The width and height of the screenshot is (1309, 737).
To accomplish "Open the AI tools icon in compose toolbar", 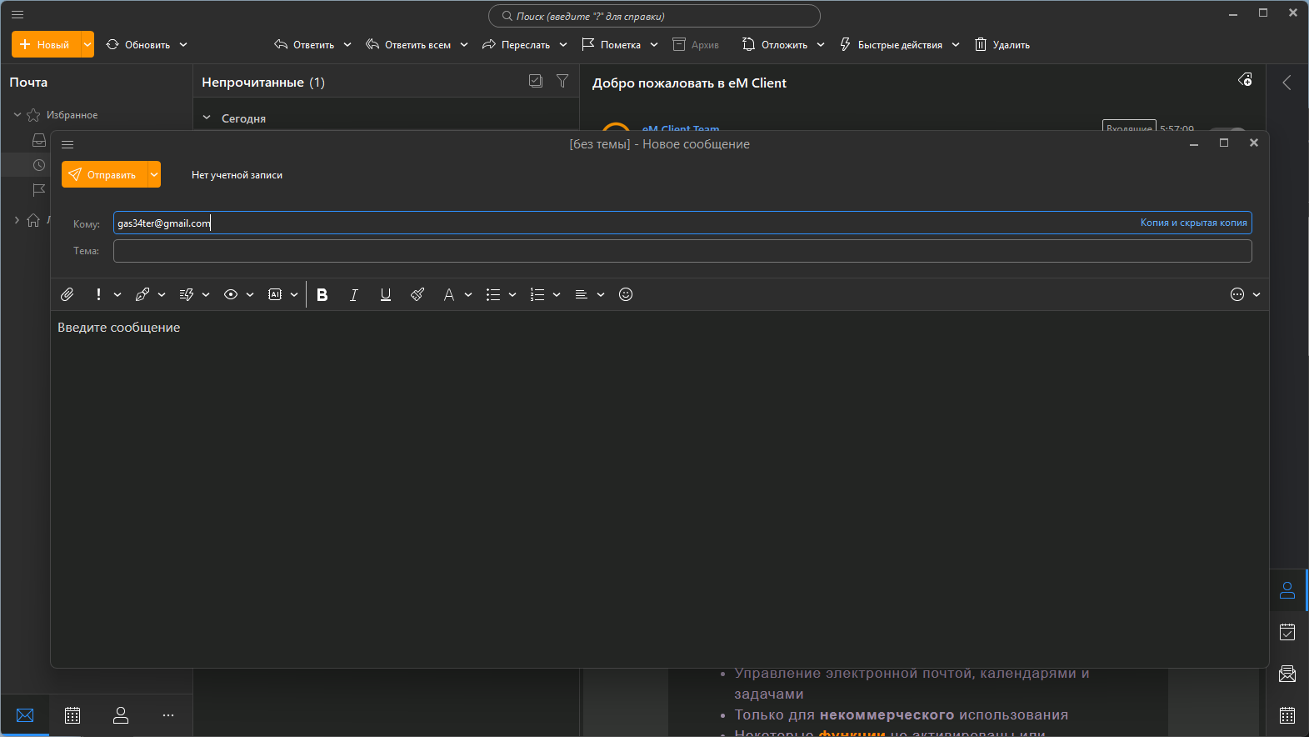I will (275, 294).
